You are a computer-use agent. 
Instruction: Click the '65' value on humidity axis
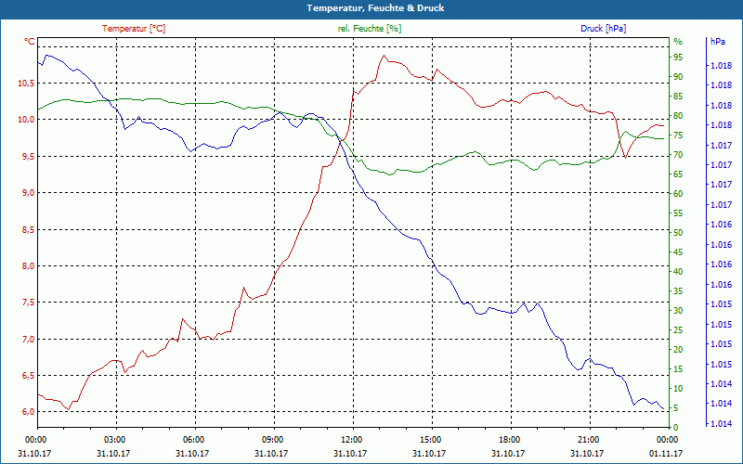tap(678, 174)
